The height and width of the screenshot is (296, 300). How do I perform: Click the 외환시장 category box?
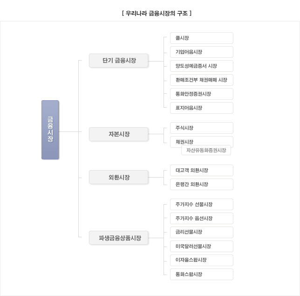(118, 177)
